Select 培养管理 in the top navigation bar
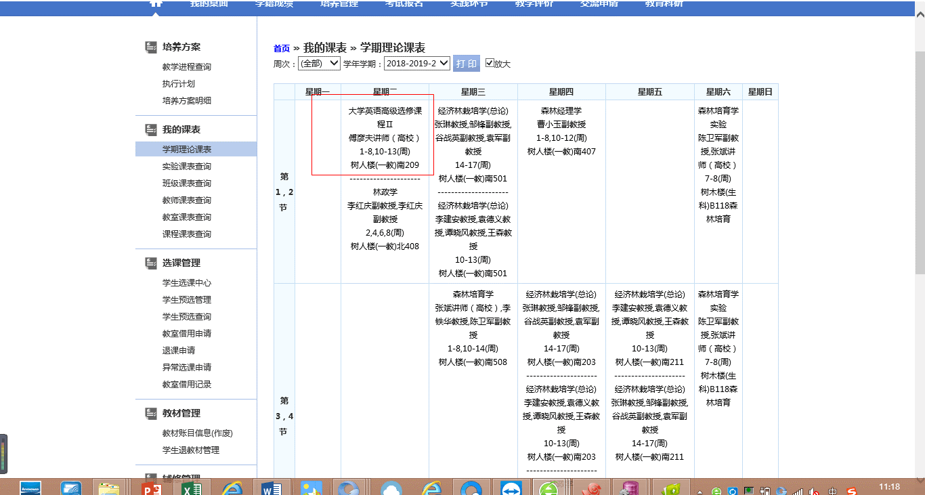This screenshot has height=495, width=925. point(339,4)
